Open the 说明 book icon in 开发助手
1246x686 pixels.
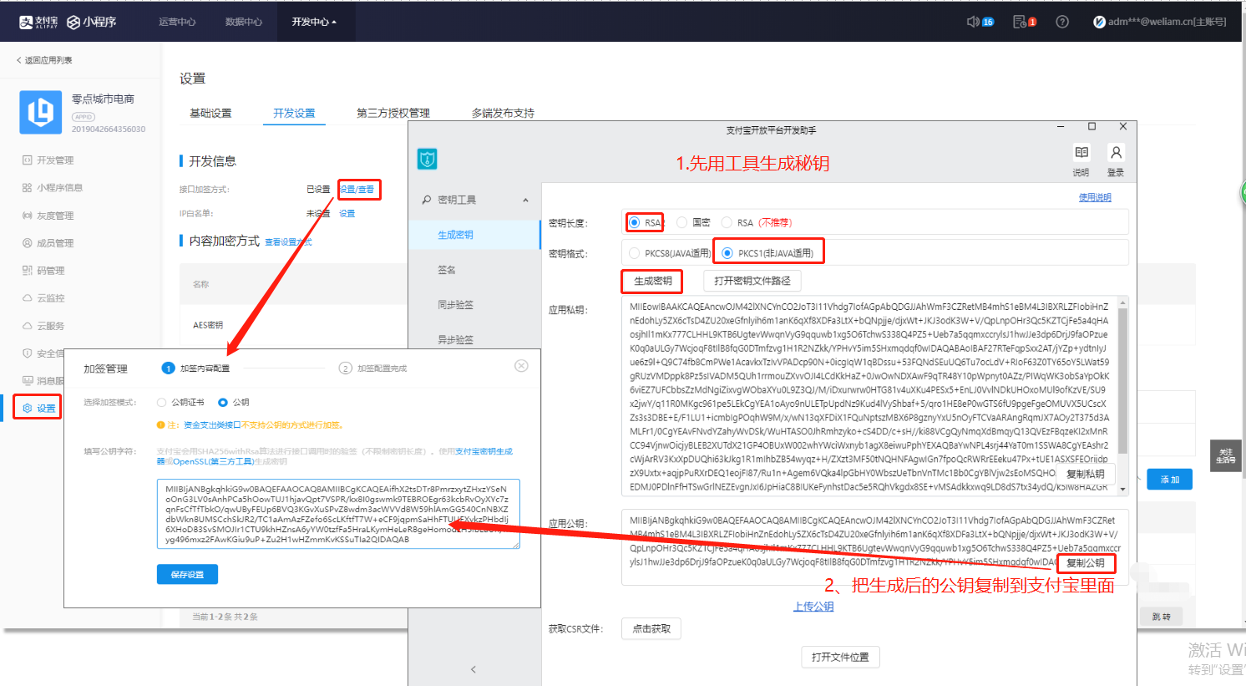1081,152
